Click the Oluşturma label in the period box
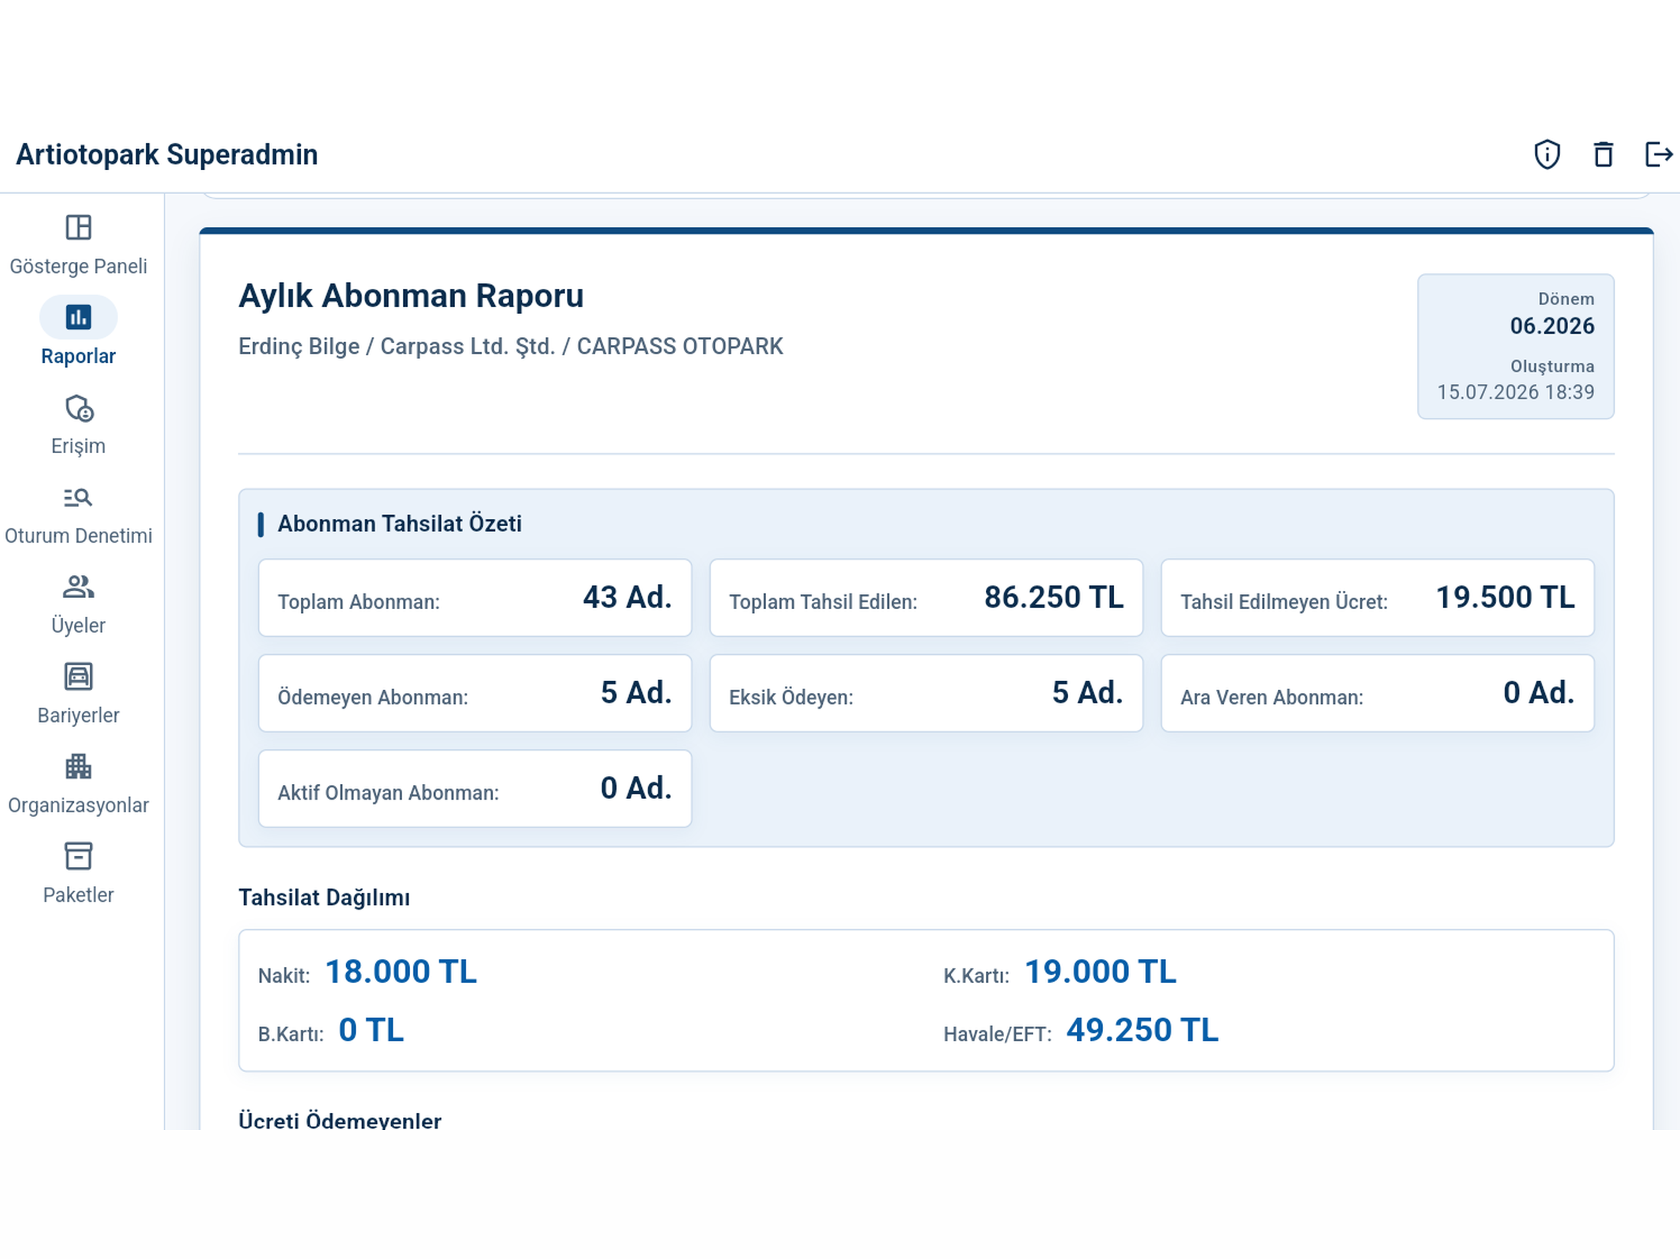This screenshot has width=1680, height=1259. [x=1553, y=366]
